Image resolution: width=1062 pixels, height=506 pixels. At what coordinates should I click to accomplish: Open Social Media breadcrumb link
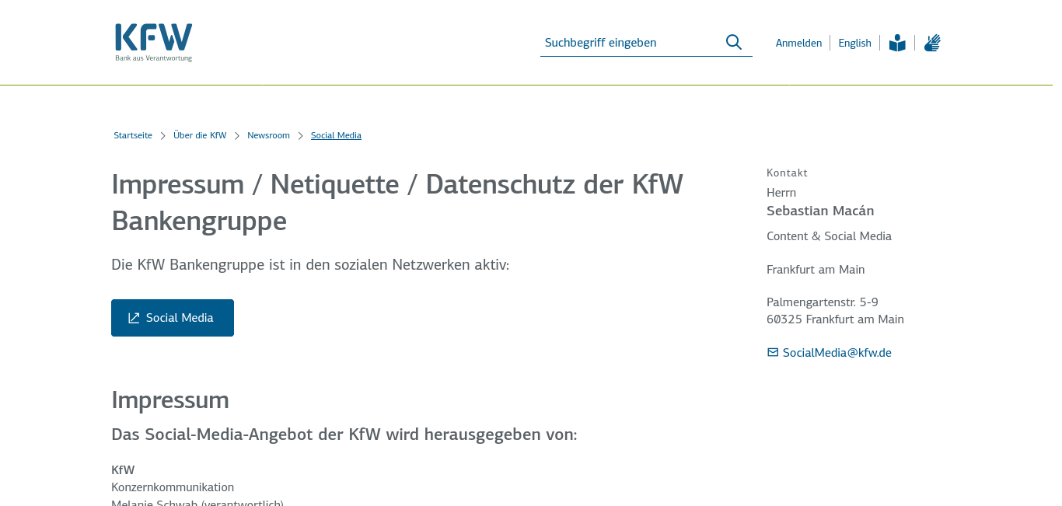click(x=336, y=135)
